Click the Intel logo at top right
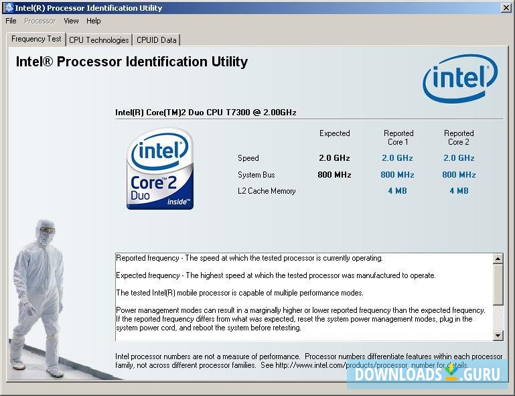The image size is (515, 396). pyautogui.click(x=460, y=78)
